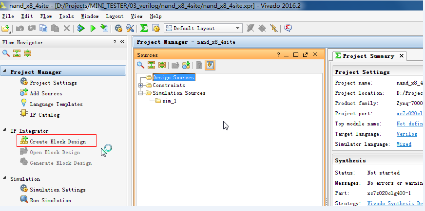Open IP Catalog from Flow Navigator
425x211 pixels.
click(44, 115)
